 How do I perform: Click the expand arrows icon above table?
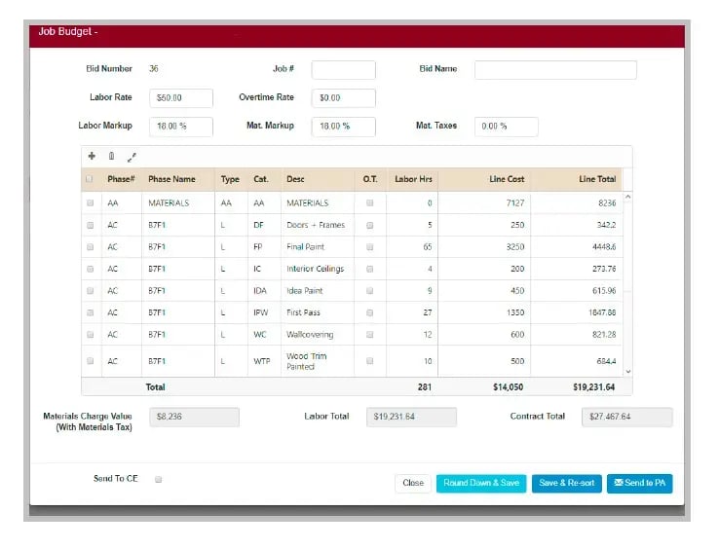point(132,156)
